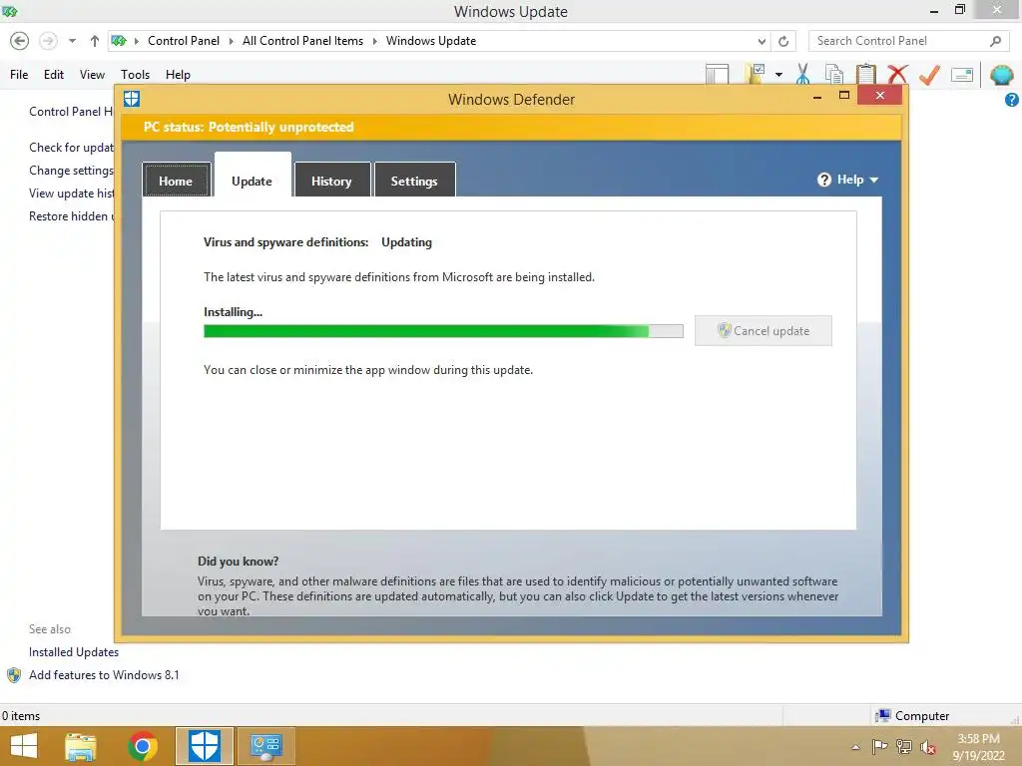Click the red X Delete icon
Viewport: 1022px width, 766px height.
897,74
